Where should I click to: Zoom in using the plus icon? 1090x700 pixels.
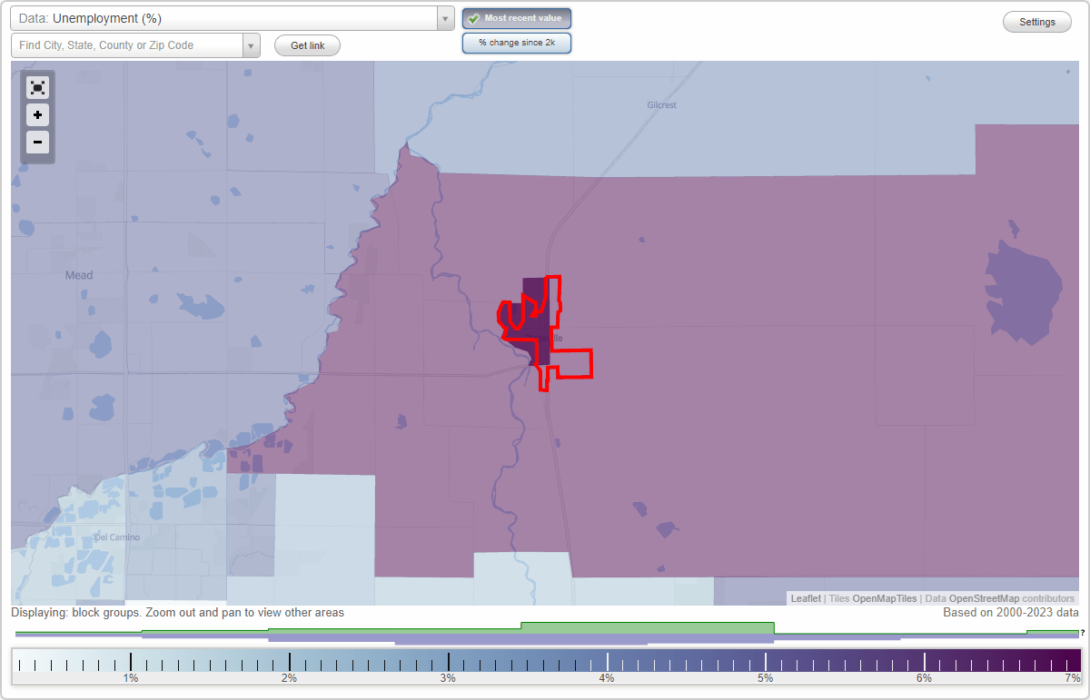[x=37, y=114]
